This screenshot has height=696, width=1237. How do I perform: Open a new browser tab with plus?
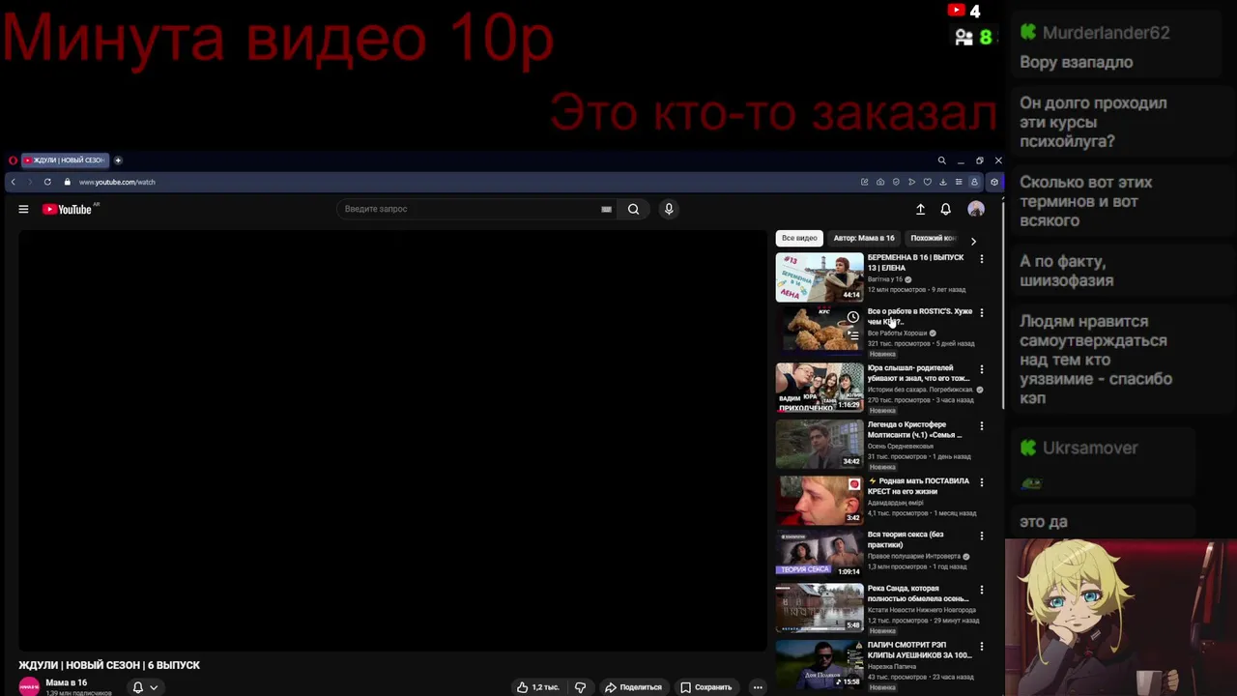pyautogui.click(x=118, y=160)
